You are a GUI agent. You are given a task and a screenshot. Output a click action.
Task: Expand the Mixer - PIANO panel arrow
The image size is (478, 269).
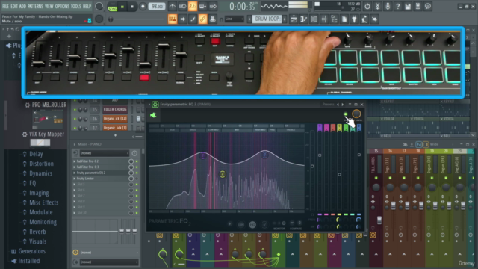coord(74,144)
